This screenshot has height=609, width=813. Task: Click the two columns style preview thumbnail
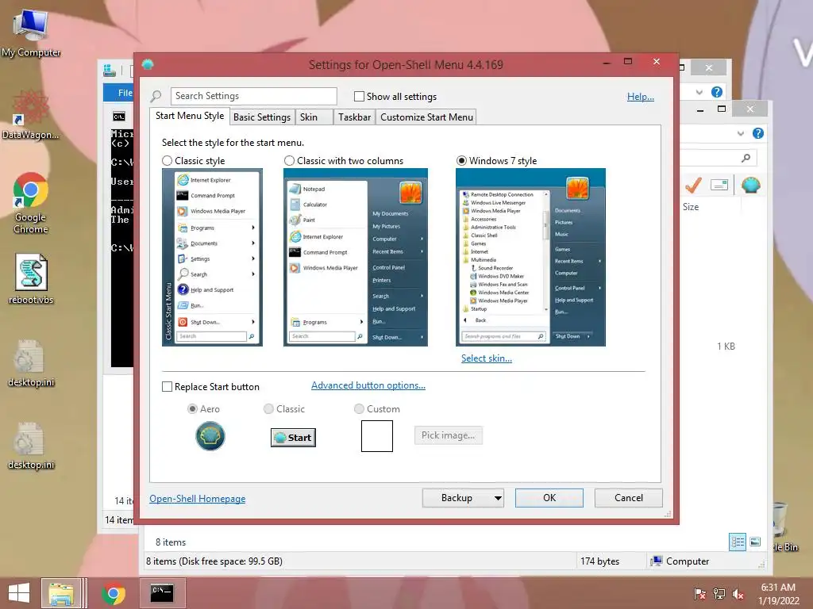(356, 258)
